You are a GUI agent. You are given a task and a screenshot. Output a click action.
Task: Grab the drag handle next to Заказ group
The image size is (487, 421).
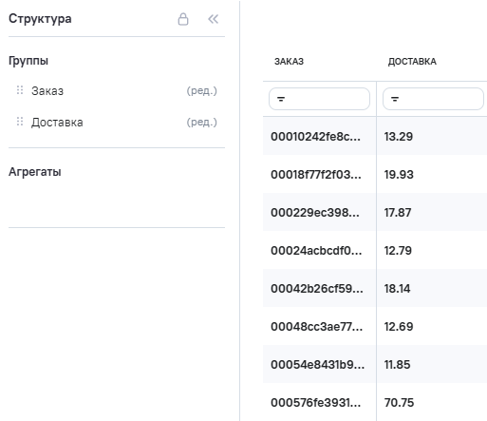20,90
